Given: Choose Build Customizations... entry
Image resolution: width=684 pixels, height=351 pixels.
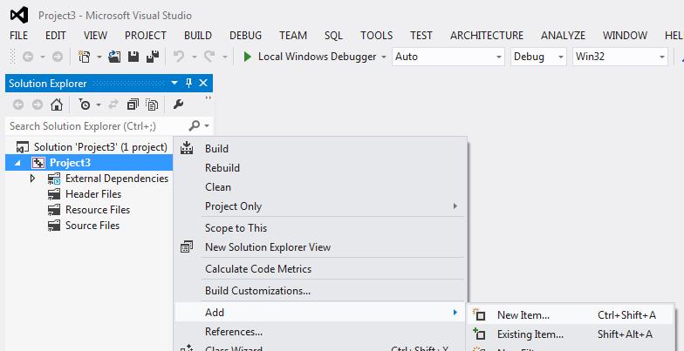Looking at the screenshot, I should tap(321, 291).
